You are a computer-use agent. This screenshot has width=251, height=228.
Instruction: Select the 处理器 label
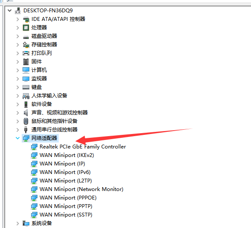coord(39,28)
